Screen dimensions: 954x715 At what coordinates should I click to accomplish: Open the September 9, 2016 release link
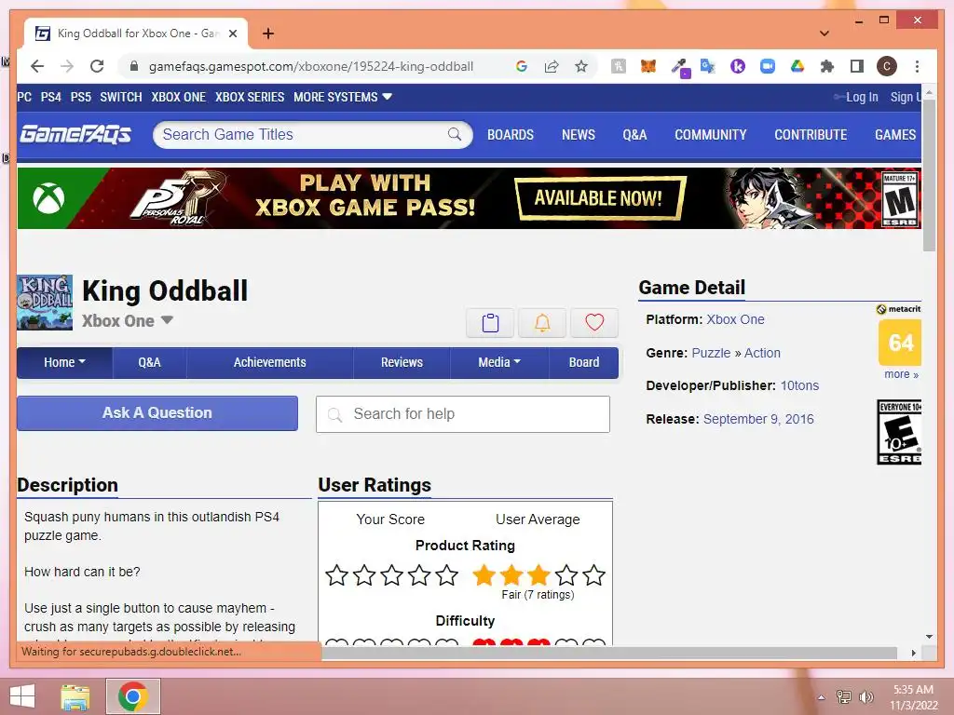758,419
